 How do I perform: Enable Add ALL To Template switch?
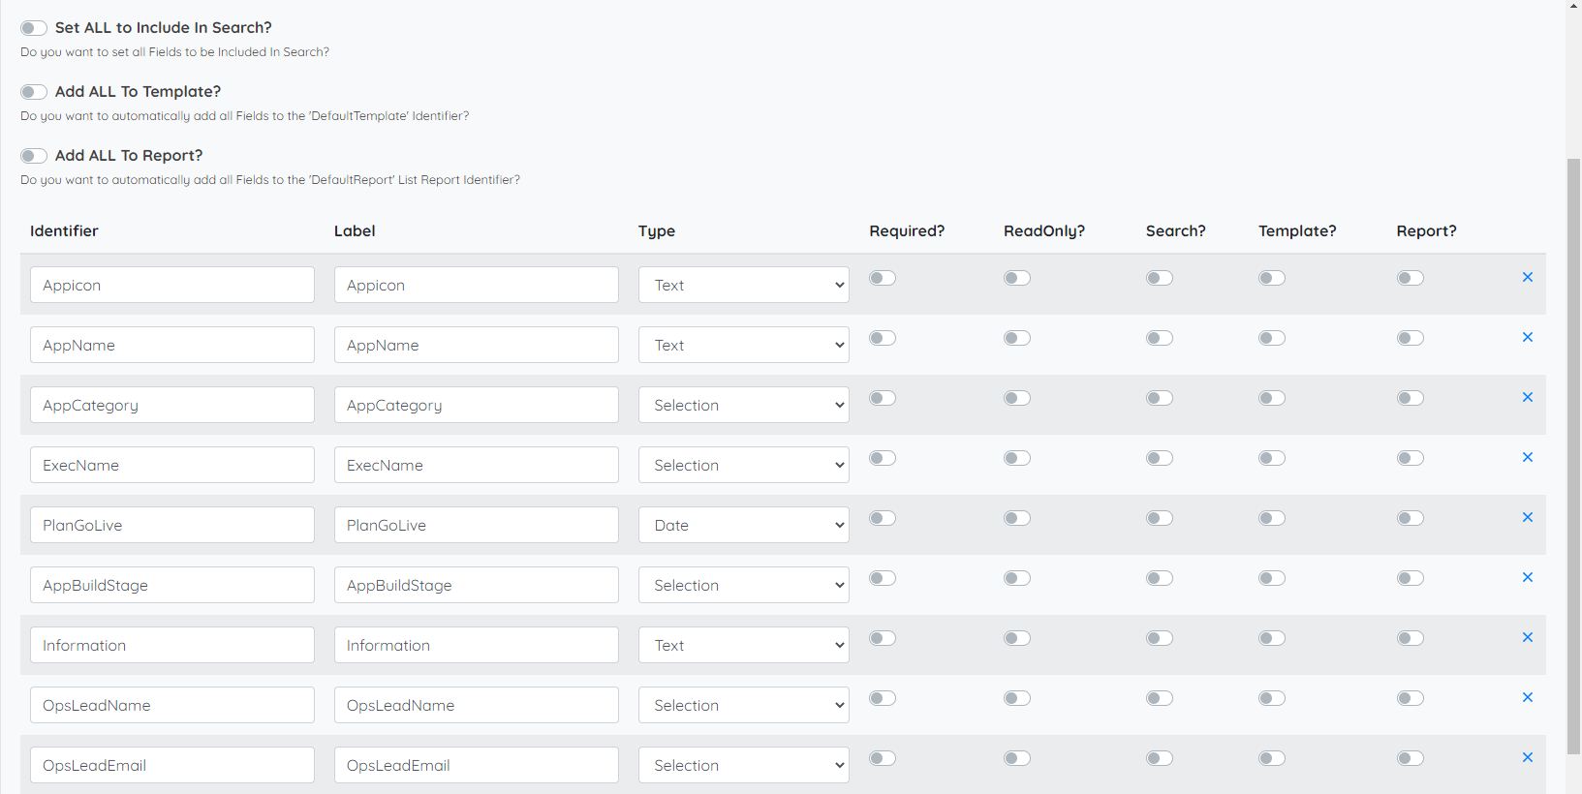click(x=34, y=92)
